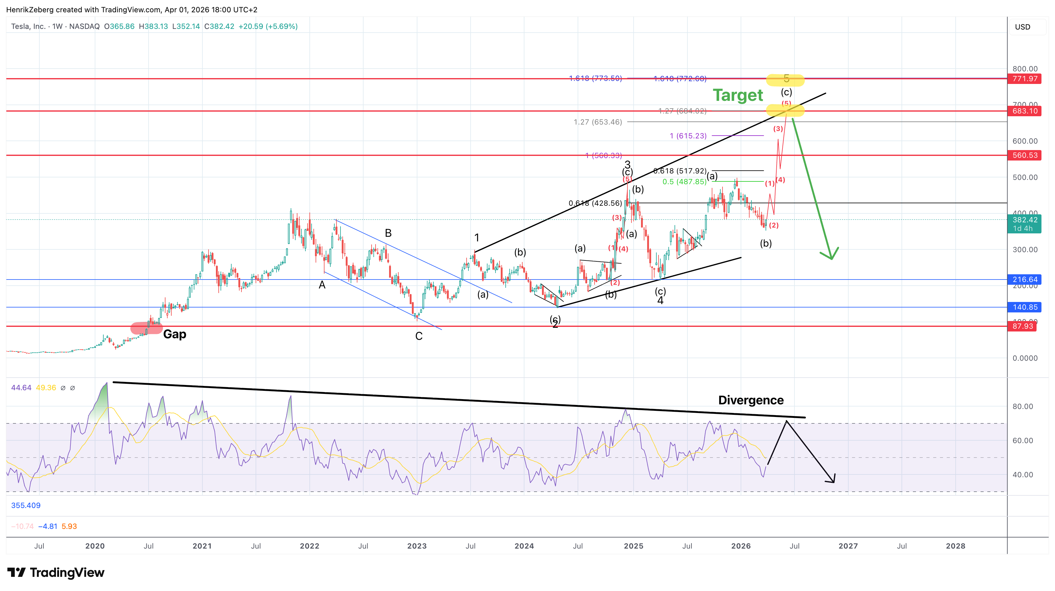Select the Fibonacci label '1.27 (653.46)'
1055x591 pixels.
pos(598,122)
